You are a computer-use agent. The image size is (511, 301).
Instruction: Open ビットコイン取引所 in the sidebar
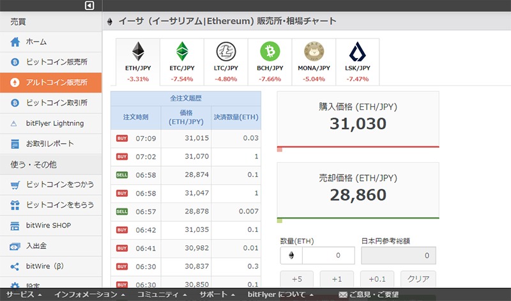[x=51, y=103]
